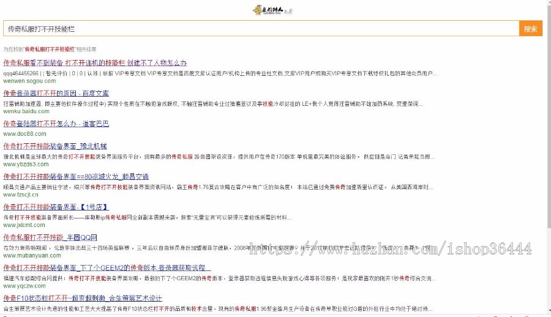The image size is (551, 317).
Task: Open result 传奇私服看不到装备 打不开连机的技能栏
Action: (x=95, y=63)
